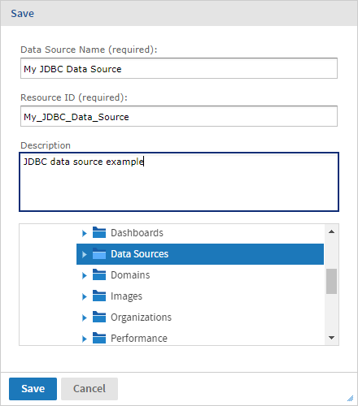The image size is (358, 406).
Task: Click the Images folder icon
Action: point(99,296)
